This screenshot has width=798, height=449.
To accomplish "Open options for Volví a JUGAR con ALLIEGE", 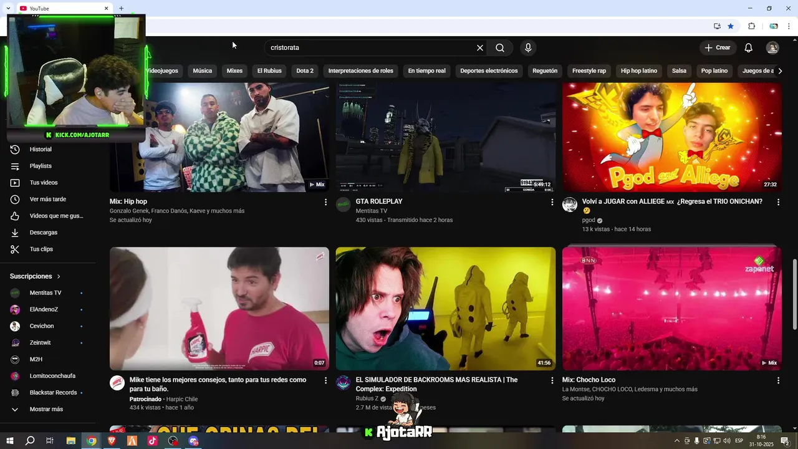I will click(x=778, y=202).
